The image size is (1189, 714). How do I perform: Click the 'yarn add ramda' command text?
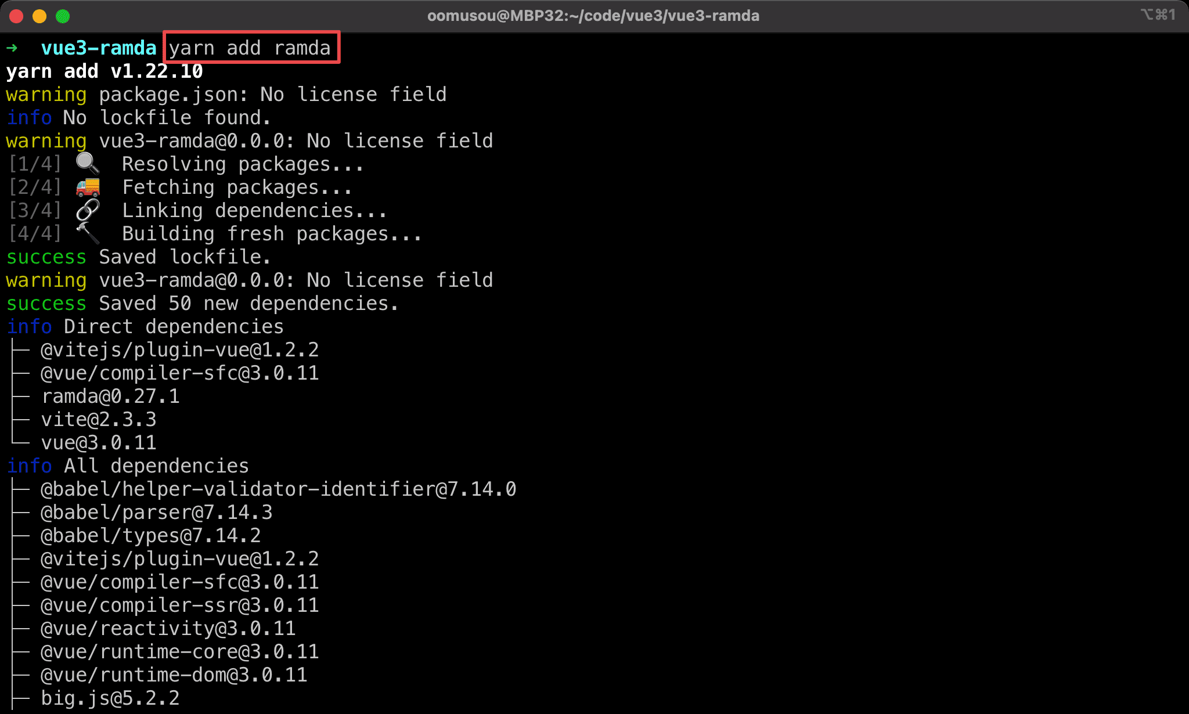pos(250,48)
